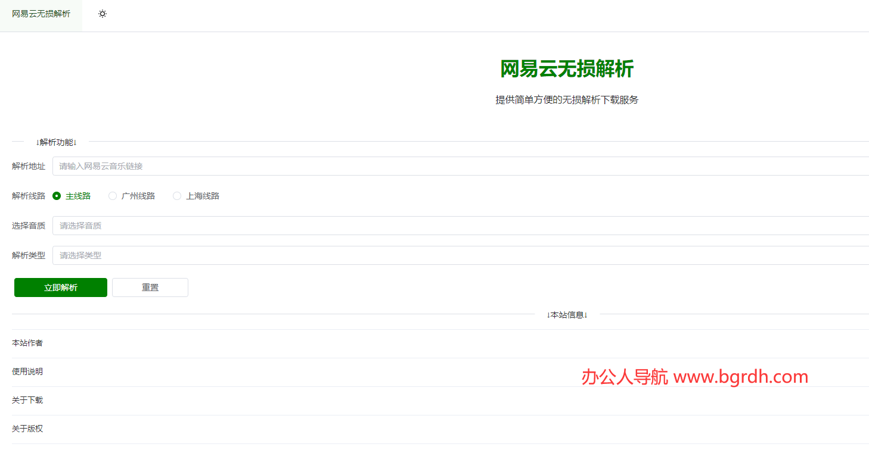The width and height of the screenshot is (869, 450).
Task: Open the 网易云无损解析 navigation tab
Action: pos(41,14)
